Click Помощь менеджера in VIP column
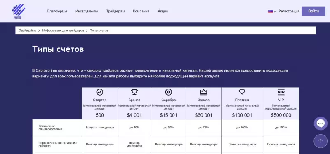 point(281,145)
